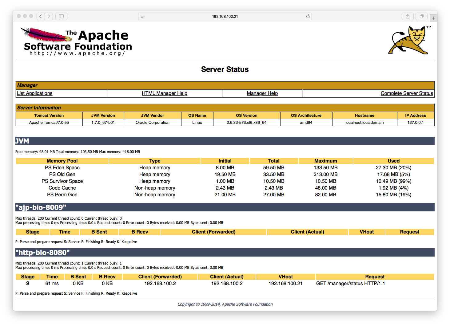Click the Oracle Corporation vendor cell
The width and height of the screenshot is (450, 326).
153,123
